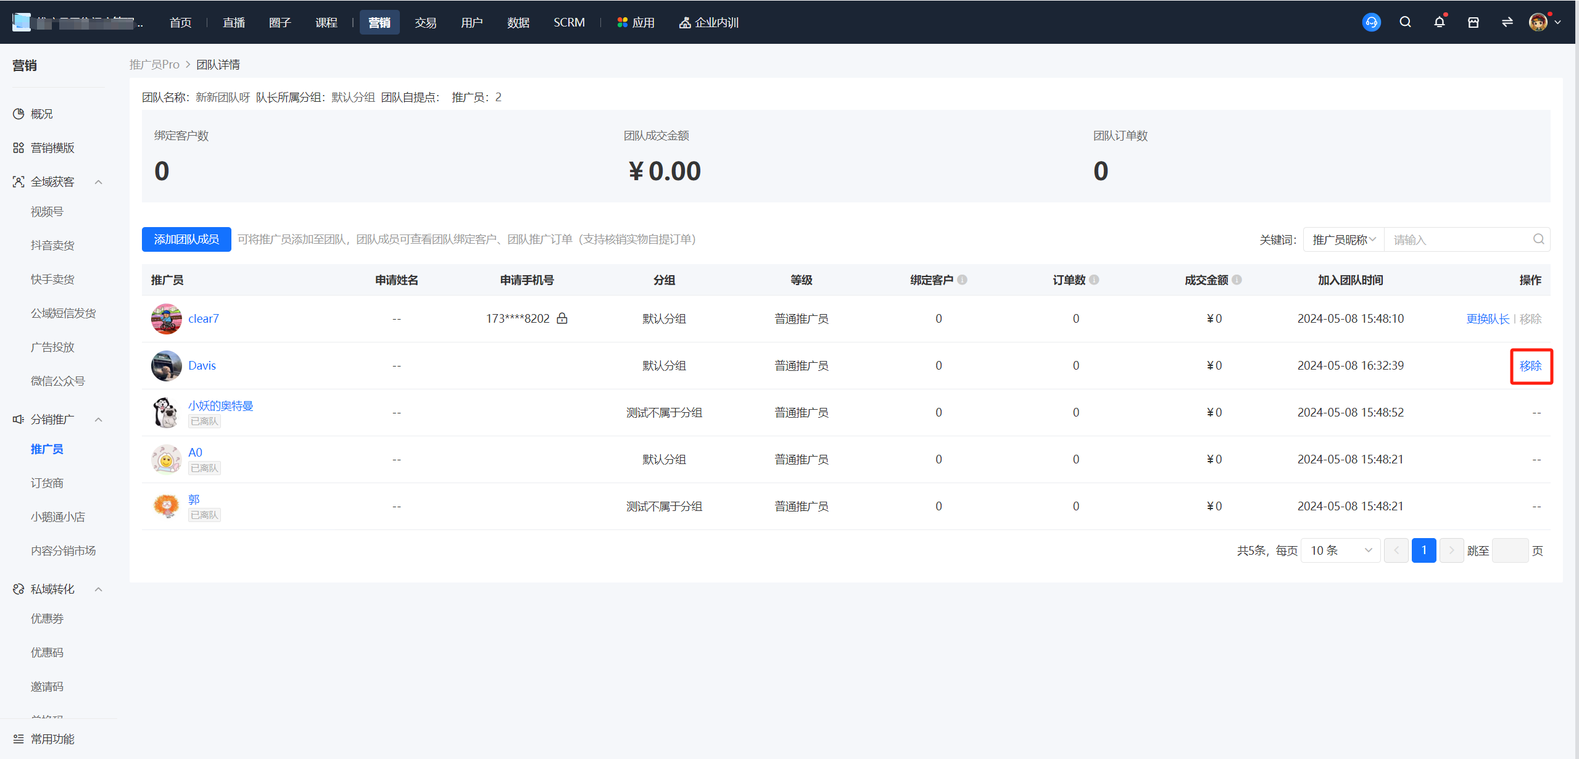Select page 1 in pagination
The width and height of the screenshot is (1579, 759).
pos(1424,550)
